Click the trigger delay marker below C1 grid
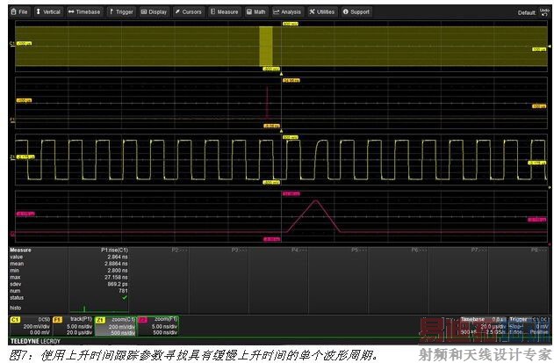 [x=281, y=74]
